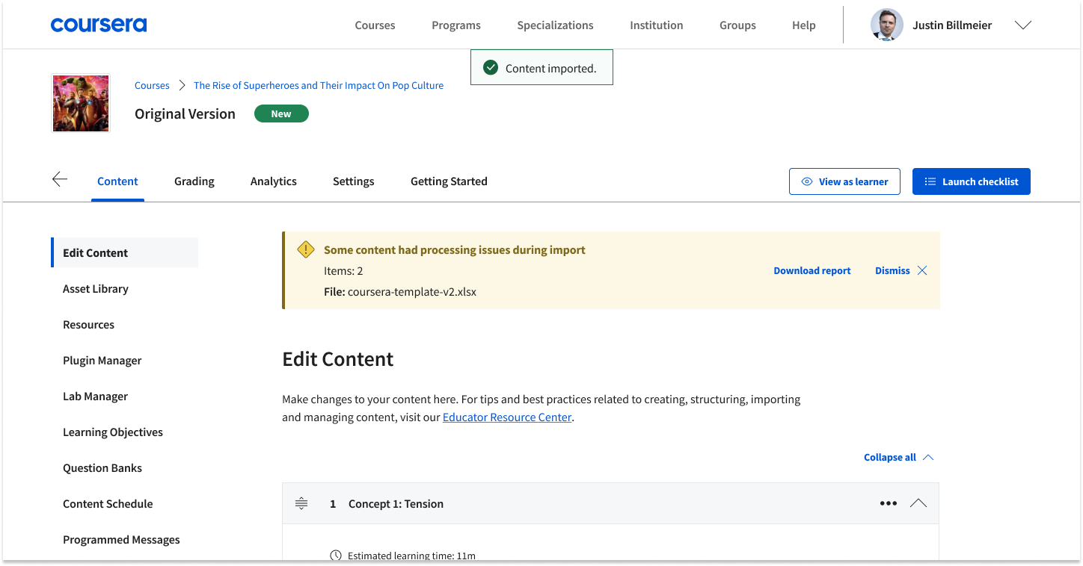Click the View as learner button
Viewport: 1083px width, 566px height.
pyautogui.click(x=844, y=181)
